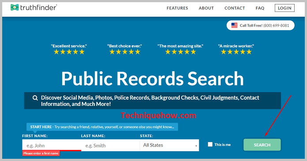Image resolution: width=307 pixels, height=161 pixels.
Task: Click "Excellent service." five-star rating
Action: pyautogui.click(x=69, y=52)
